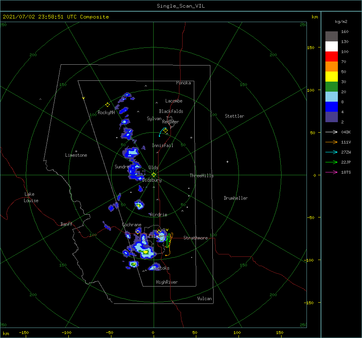Click the grey 160 kg/m2 color swatch
Screen dimensions: 362x338
tap(331, 37)
